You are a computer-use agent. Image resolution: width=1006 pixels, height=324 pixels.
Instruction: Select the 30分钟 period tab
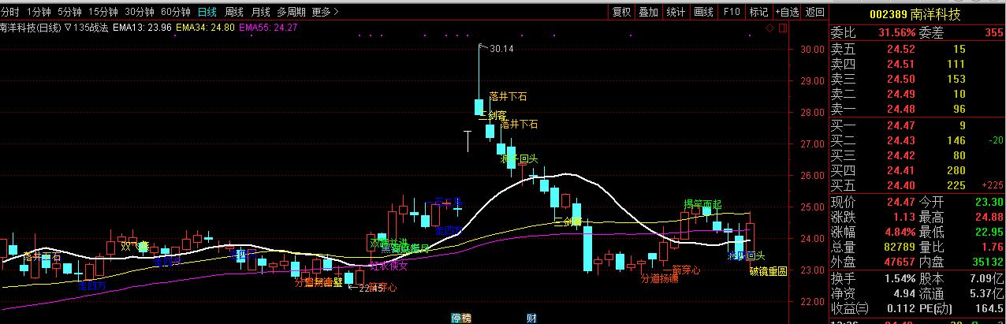[140, 12]
